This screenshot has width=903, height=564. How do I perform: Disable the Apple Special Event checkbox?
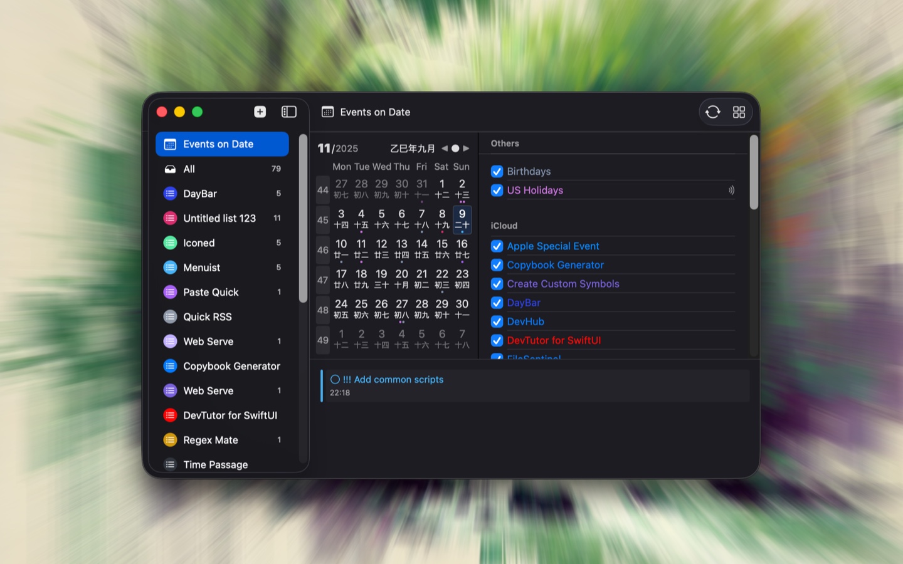[x=497, y=246]
